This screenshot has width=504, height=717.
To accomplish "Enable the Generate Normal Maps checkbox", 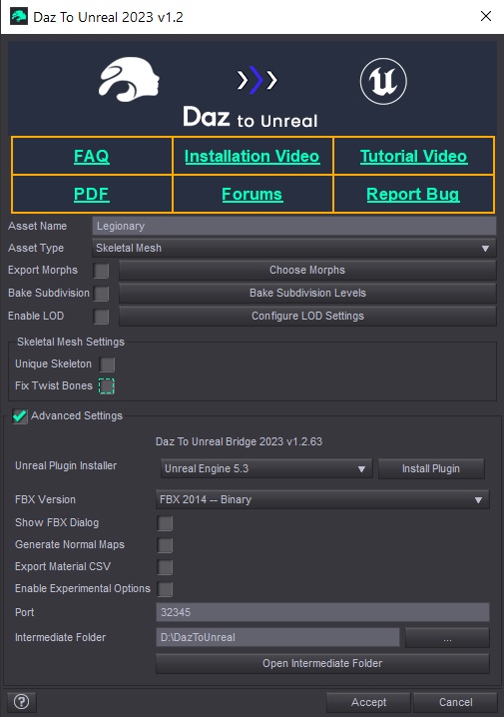I will coord(165,545).
